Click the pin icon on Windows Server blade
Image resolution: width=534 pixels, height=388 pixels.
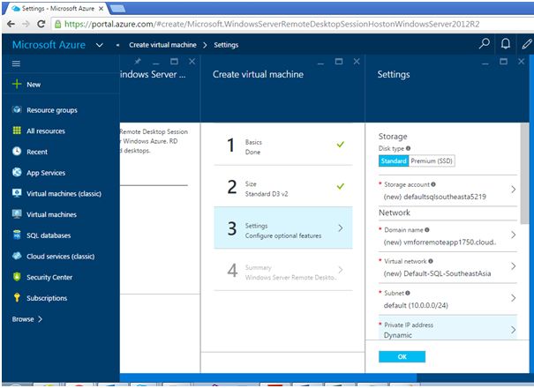[x=137, y=61]
